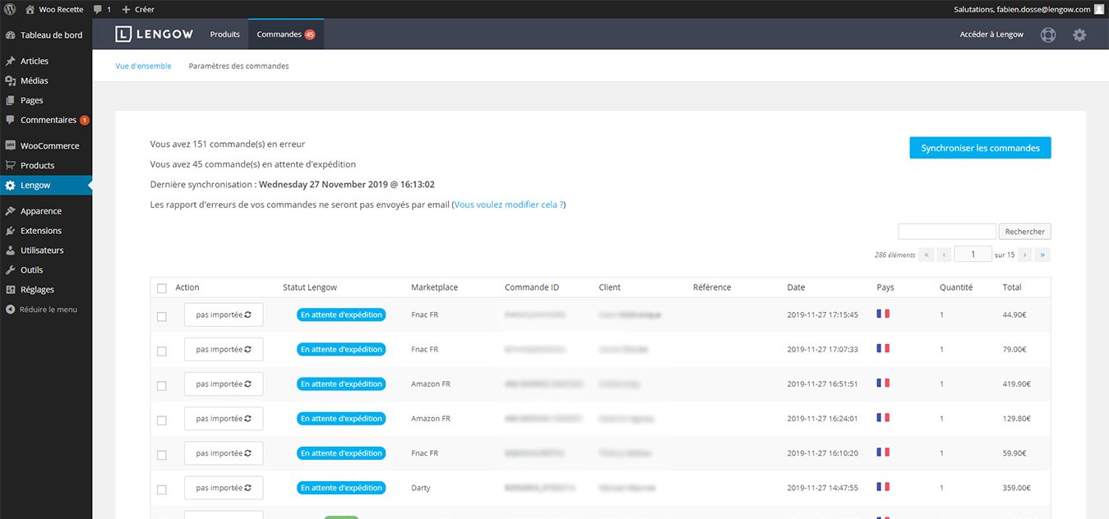Select Vue d'ensemble subtab
Viewport: 1109px width, 519px height.
pos(143,66)
